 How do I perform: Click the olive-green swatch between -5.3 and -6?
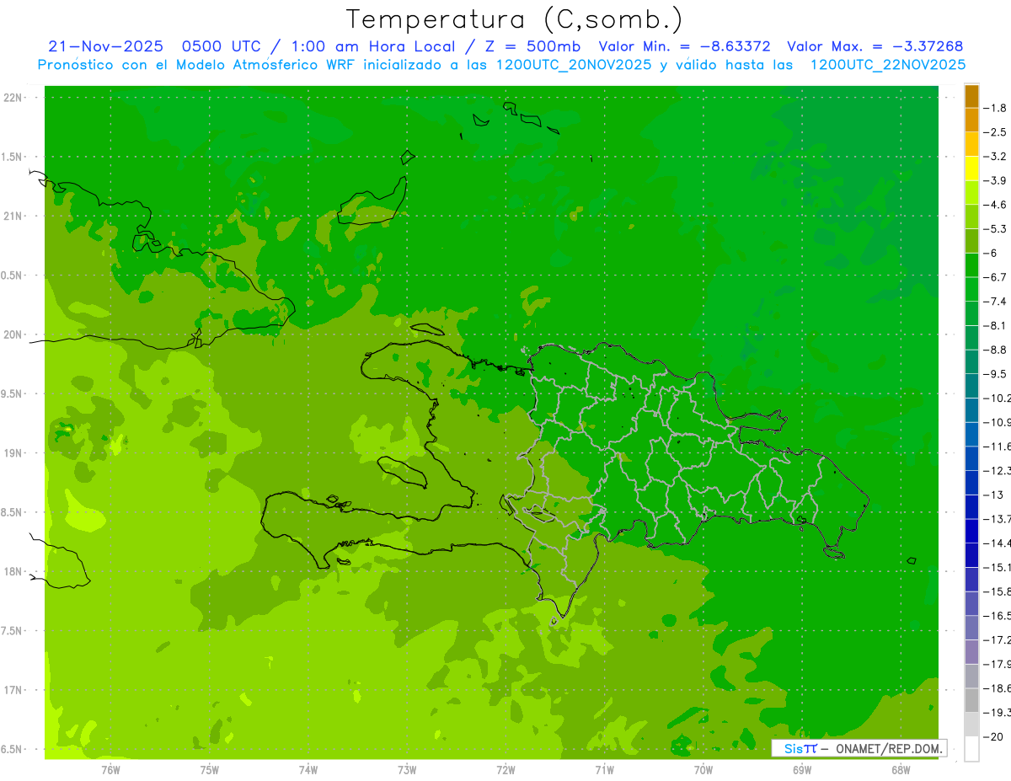[x=971, y=241]
